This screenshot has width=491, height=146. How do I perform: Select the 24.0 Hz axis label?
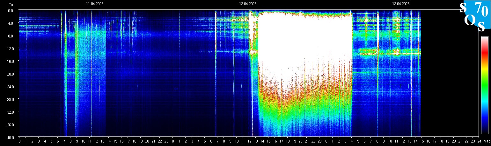(x=11, y=86)
